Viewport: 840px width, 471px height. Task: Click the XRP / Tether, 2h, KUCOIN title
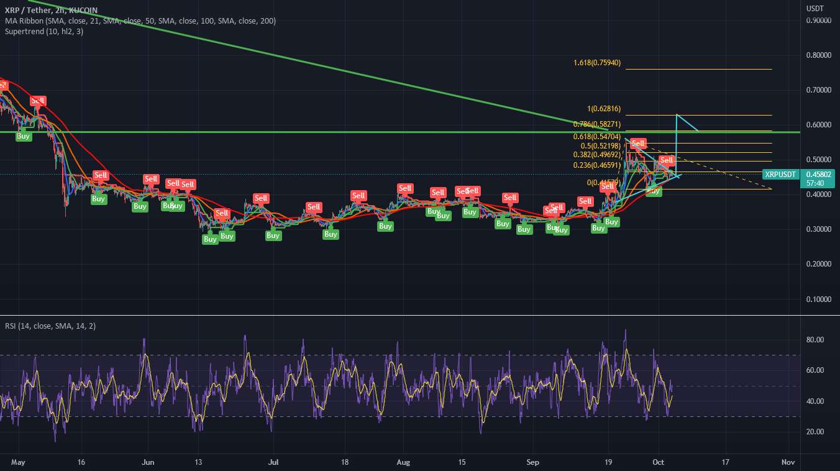(x=50, y=9)
